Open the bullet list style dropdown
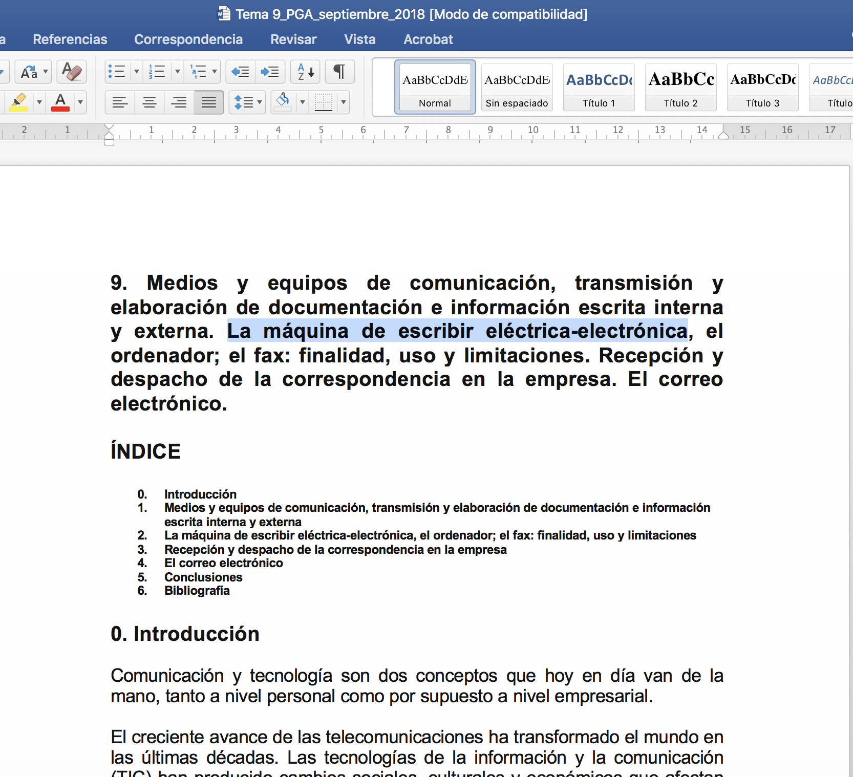 tap(137, 72)
